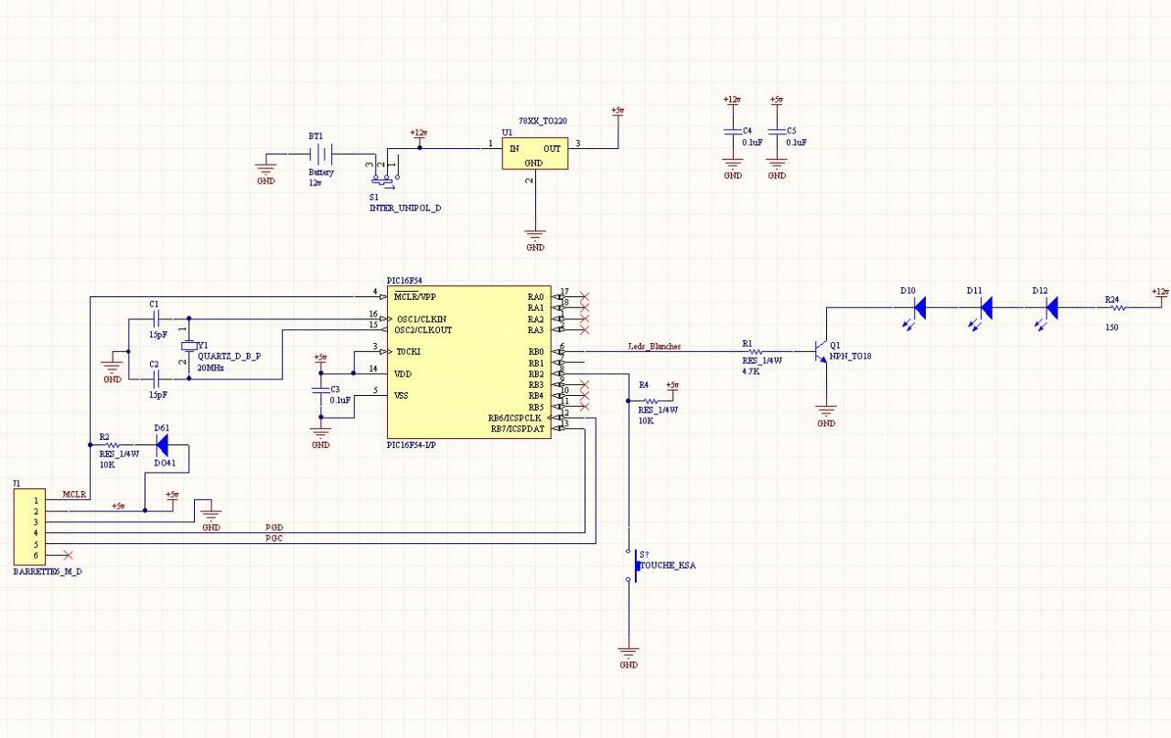
Task: Click the U1 designator text
Action: pyautogui.click(x=507, y=132)
